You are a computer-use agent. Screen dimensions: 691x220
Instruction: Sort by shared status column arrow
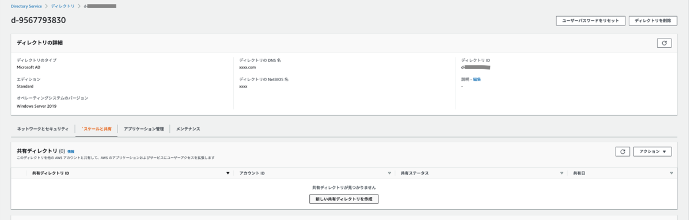(562, 173)
